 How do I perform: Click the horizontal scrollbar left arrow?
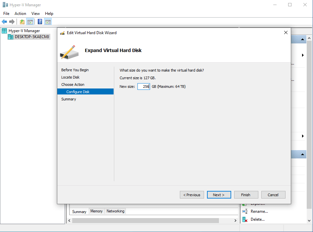pyautogui.click(x=69, y=221)
